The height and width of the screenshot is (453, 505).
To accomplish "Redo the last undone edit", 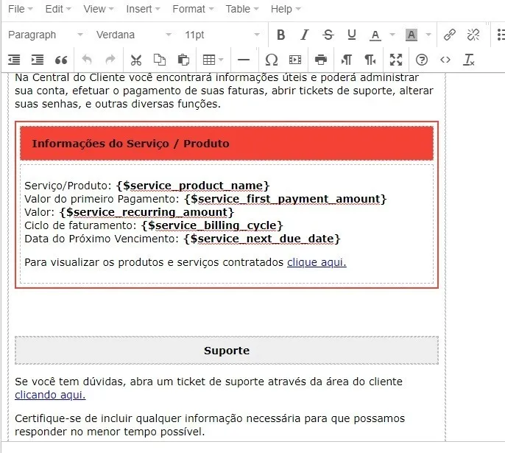I will [110, 60].
